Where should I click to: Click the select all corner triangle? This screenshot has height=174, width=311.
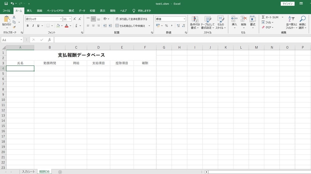coord(4,48)
